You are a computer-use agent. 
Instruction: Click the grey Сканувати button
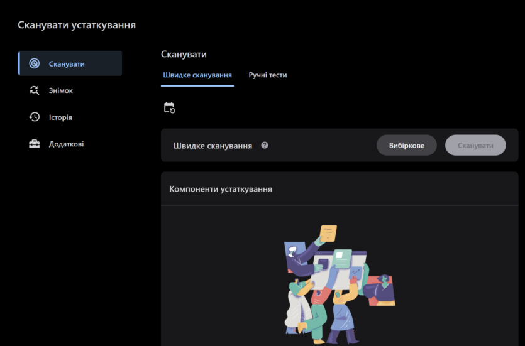[475, 145]
